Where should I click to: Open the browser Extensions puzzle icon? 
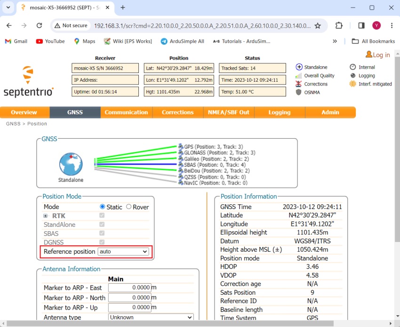(339, 25)
